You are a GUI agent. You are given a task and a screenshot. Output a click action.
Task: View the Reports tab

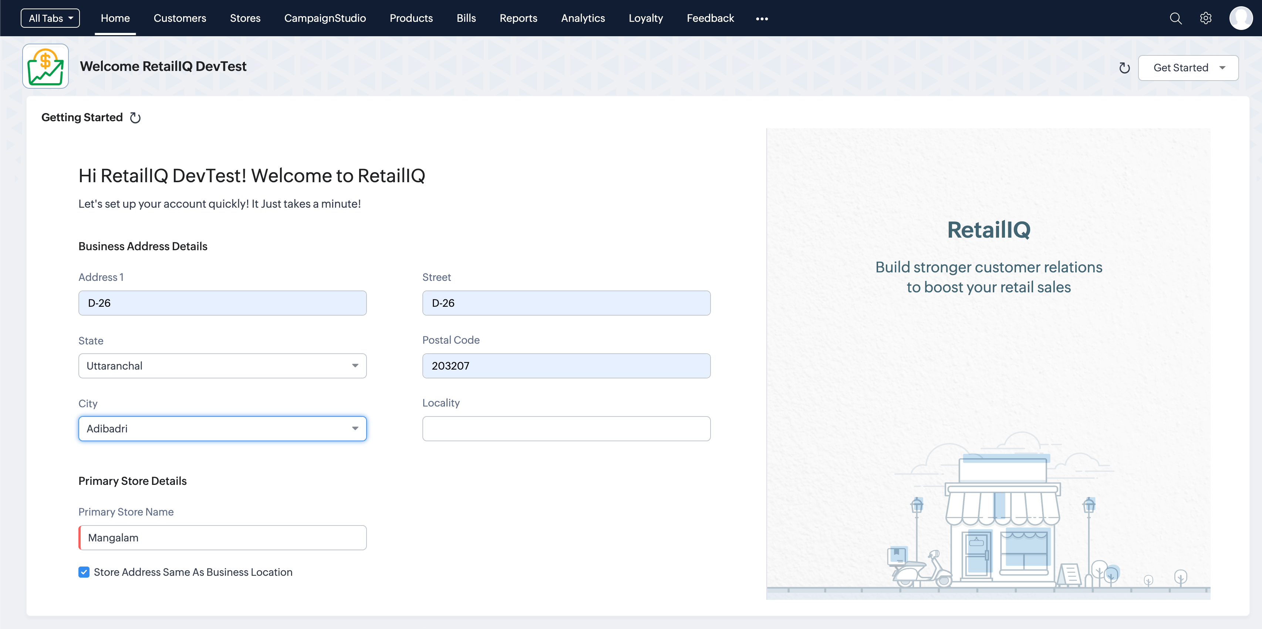(518, 18)
